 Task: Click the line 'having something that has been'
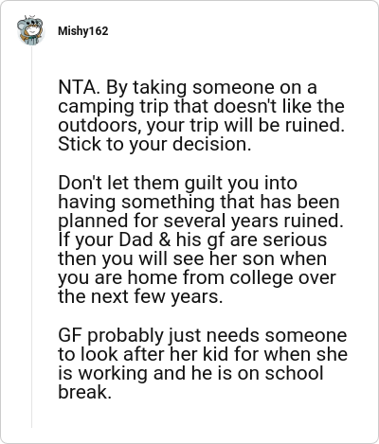(x=199, y=202)
